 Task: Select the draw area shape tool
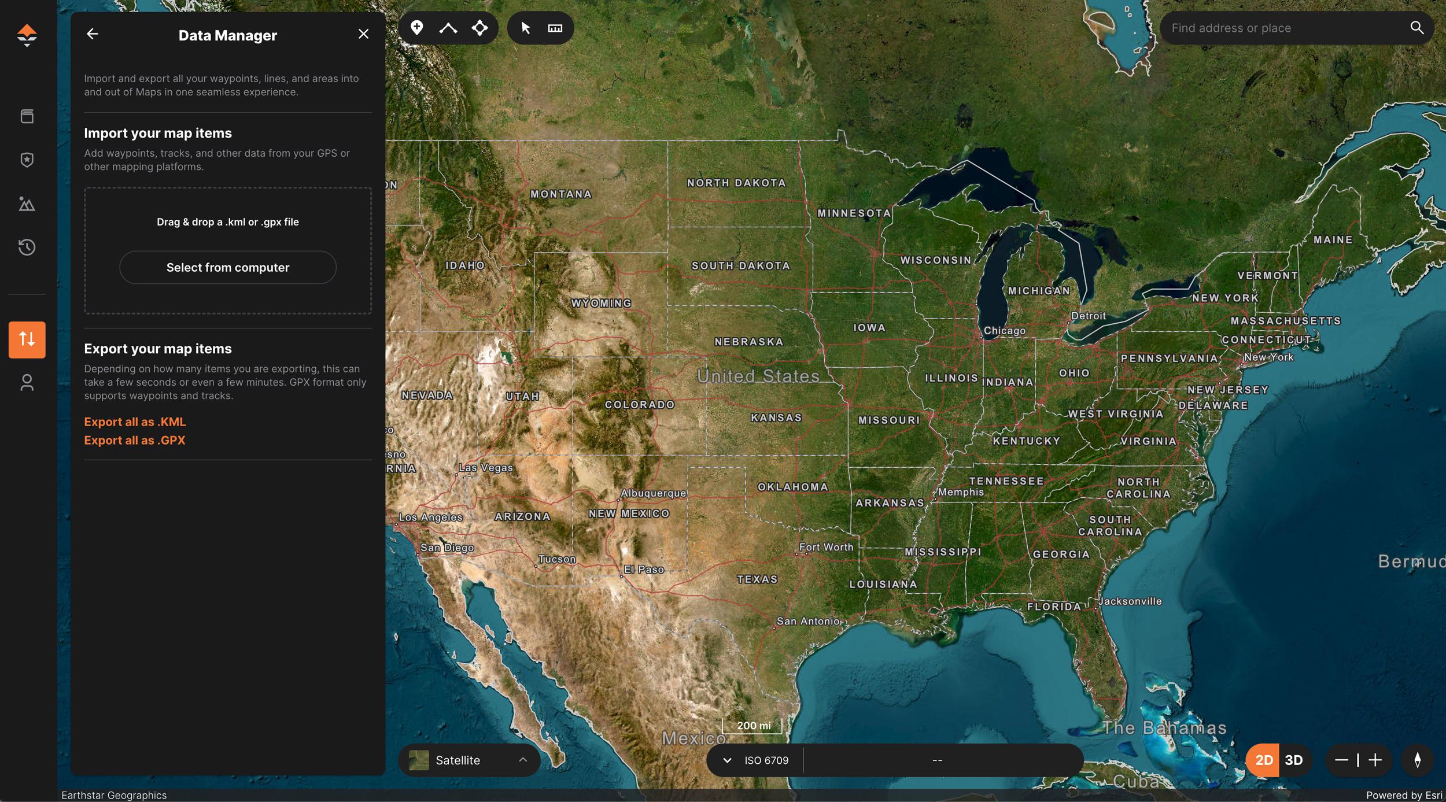(x=479, y=28)
